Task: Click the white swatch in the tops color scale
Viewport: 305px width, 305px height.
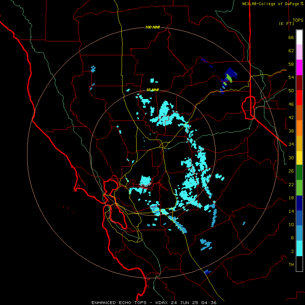Action: pyautogui.click(x=299, y=37)
